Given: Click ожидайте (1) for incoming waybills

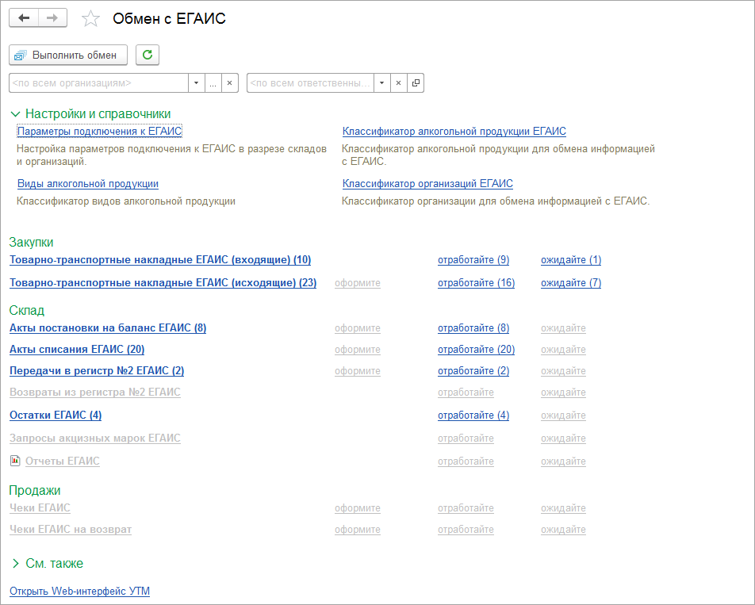Looking at the screenshot, I should point(571,260).
